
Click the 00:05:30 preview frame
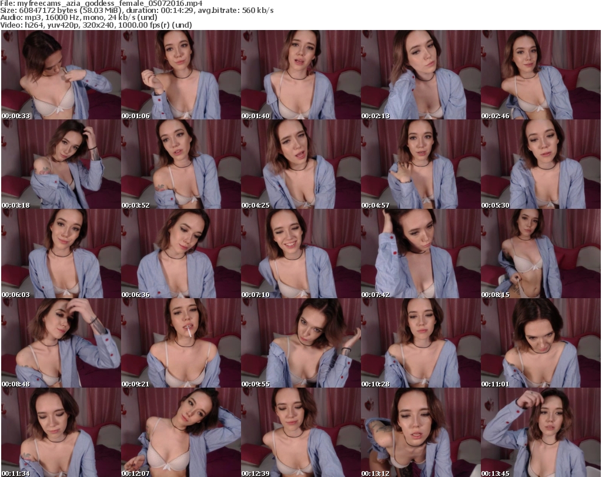pos(541,164)
